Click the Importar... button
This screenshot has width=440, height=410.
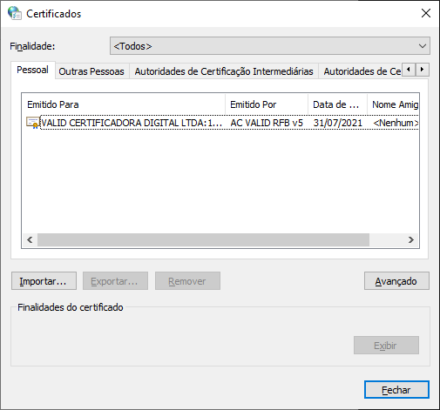44,281
